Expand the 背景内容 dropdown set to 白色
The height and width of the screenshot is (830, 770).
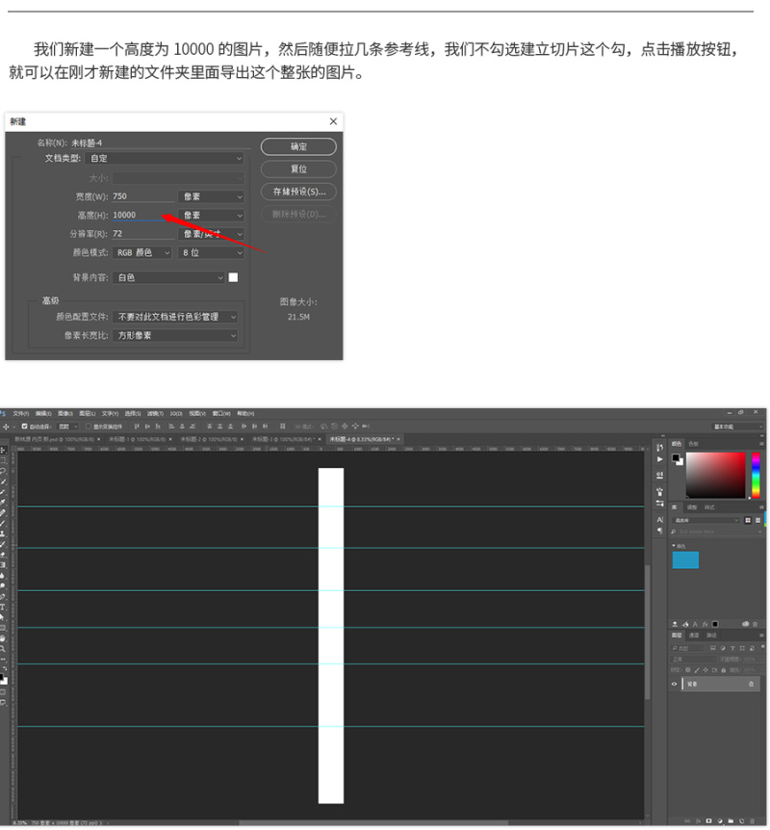pos(168,277)
